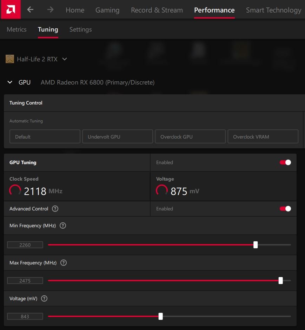This screenshot has width=305, height=330.
Task: Click the Max Frequency 2475 input field
Action: point(25,281)
